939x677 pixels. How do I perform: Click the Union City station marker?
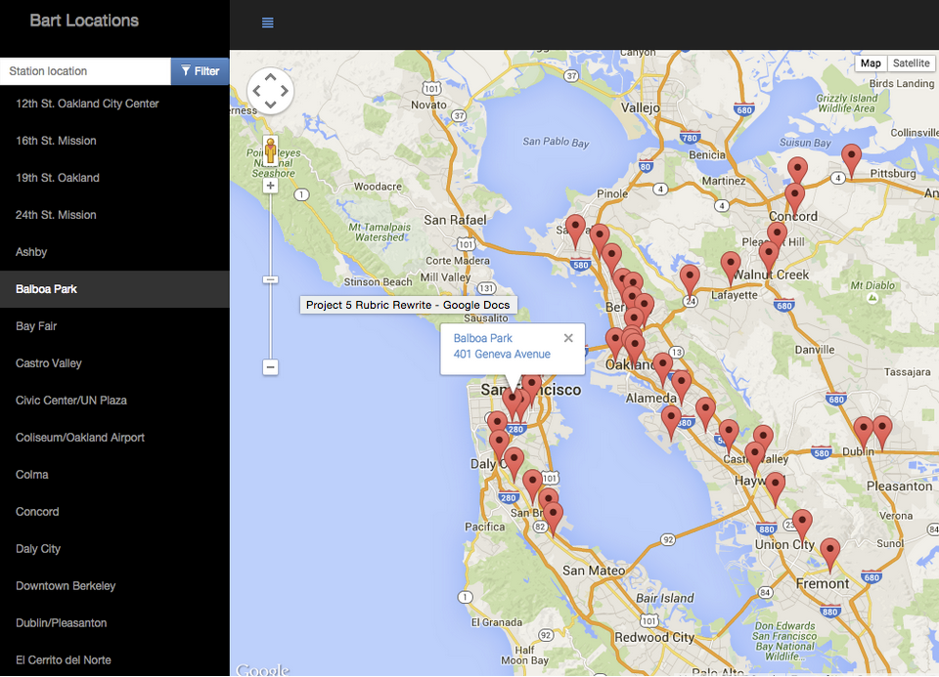point(802,524)
